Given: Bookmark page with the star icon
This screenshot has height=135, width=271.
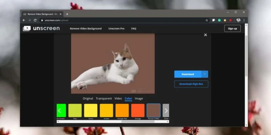Looking at the screenshot, I should [x=207, y=20].
